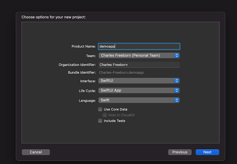Image resolution: width=237 pixels, height=164 pixels.
Task: Open the Swift language dropdown
Action: point(139,100)
